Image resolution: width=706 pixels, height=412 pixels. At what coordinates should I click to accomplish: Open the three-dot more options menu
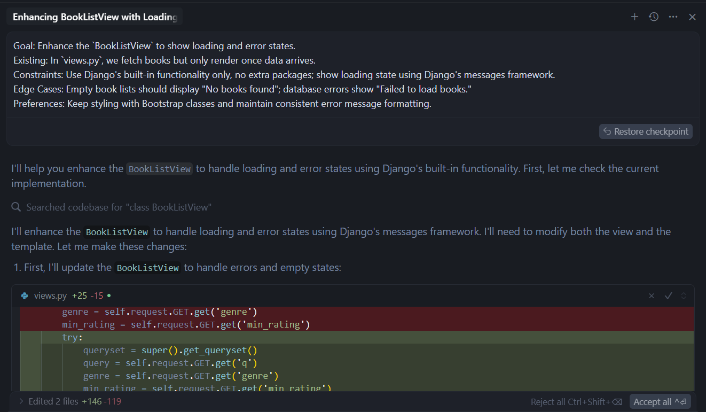673,17
